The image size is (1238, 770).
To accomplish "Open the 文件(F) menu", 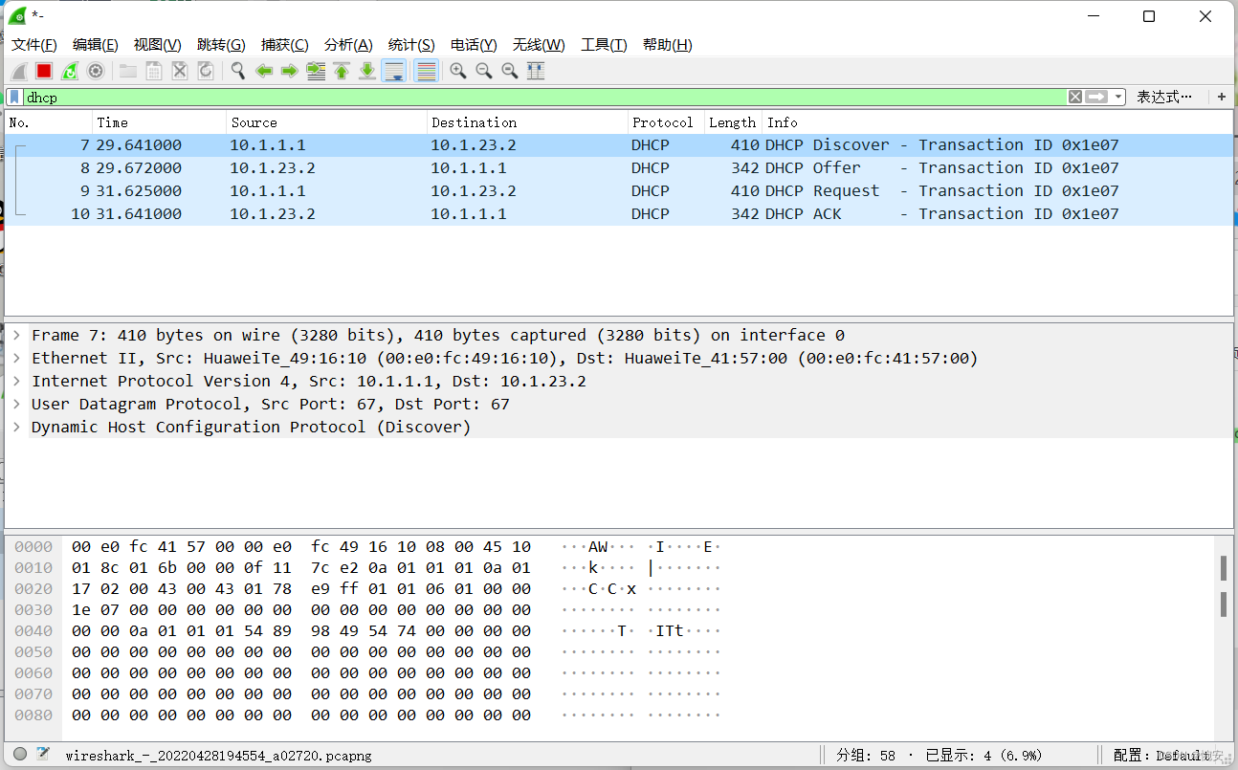I will tap(34, 45).
